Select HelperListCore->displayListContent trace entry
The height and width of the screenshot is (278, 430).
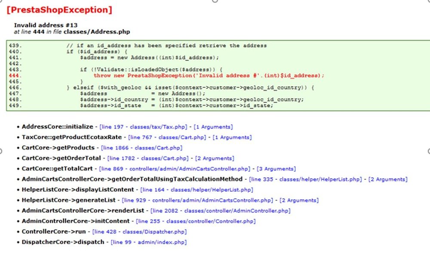click(x=77, y=190)
